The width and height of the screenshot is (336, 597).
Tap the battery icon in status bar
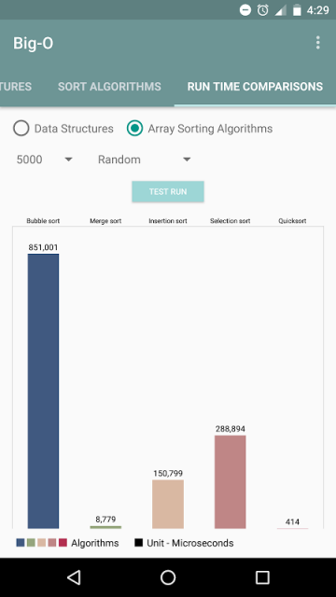[297, 10]
